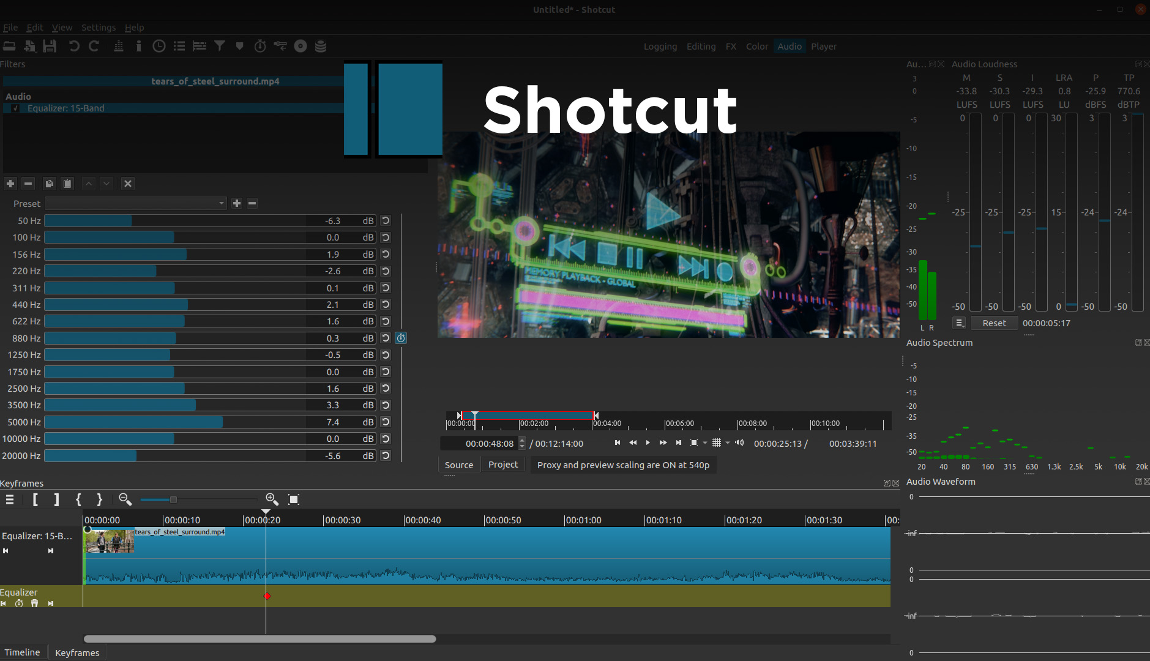The width and height of the screenshot is (1150, 661).
Task: Open the Recent clock icon in the toolbar
Action: point(159,46)
